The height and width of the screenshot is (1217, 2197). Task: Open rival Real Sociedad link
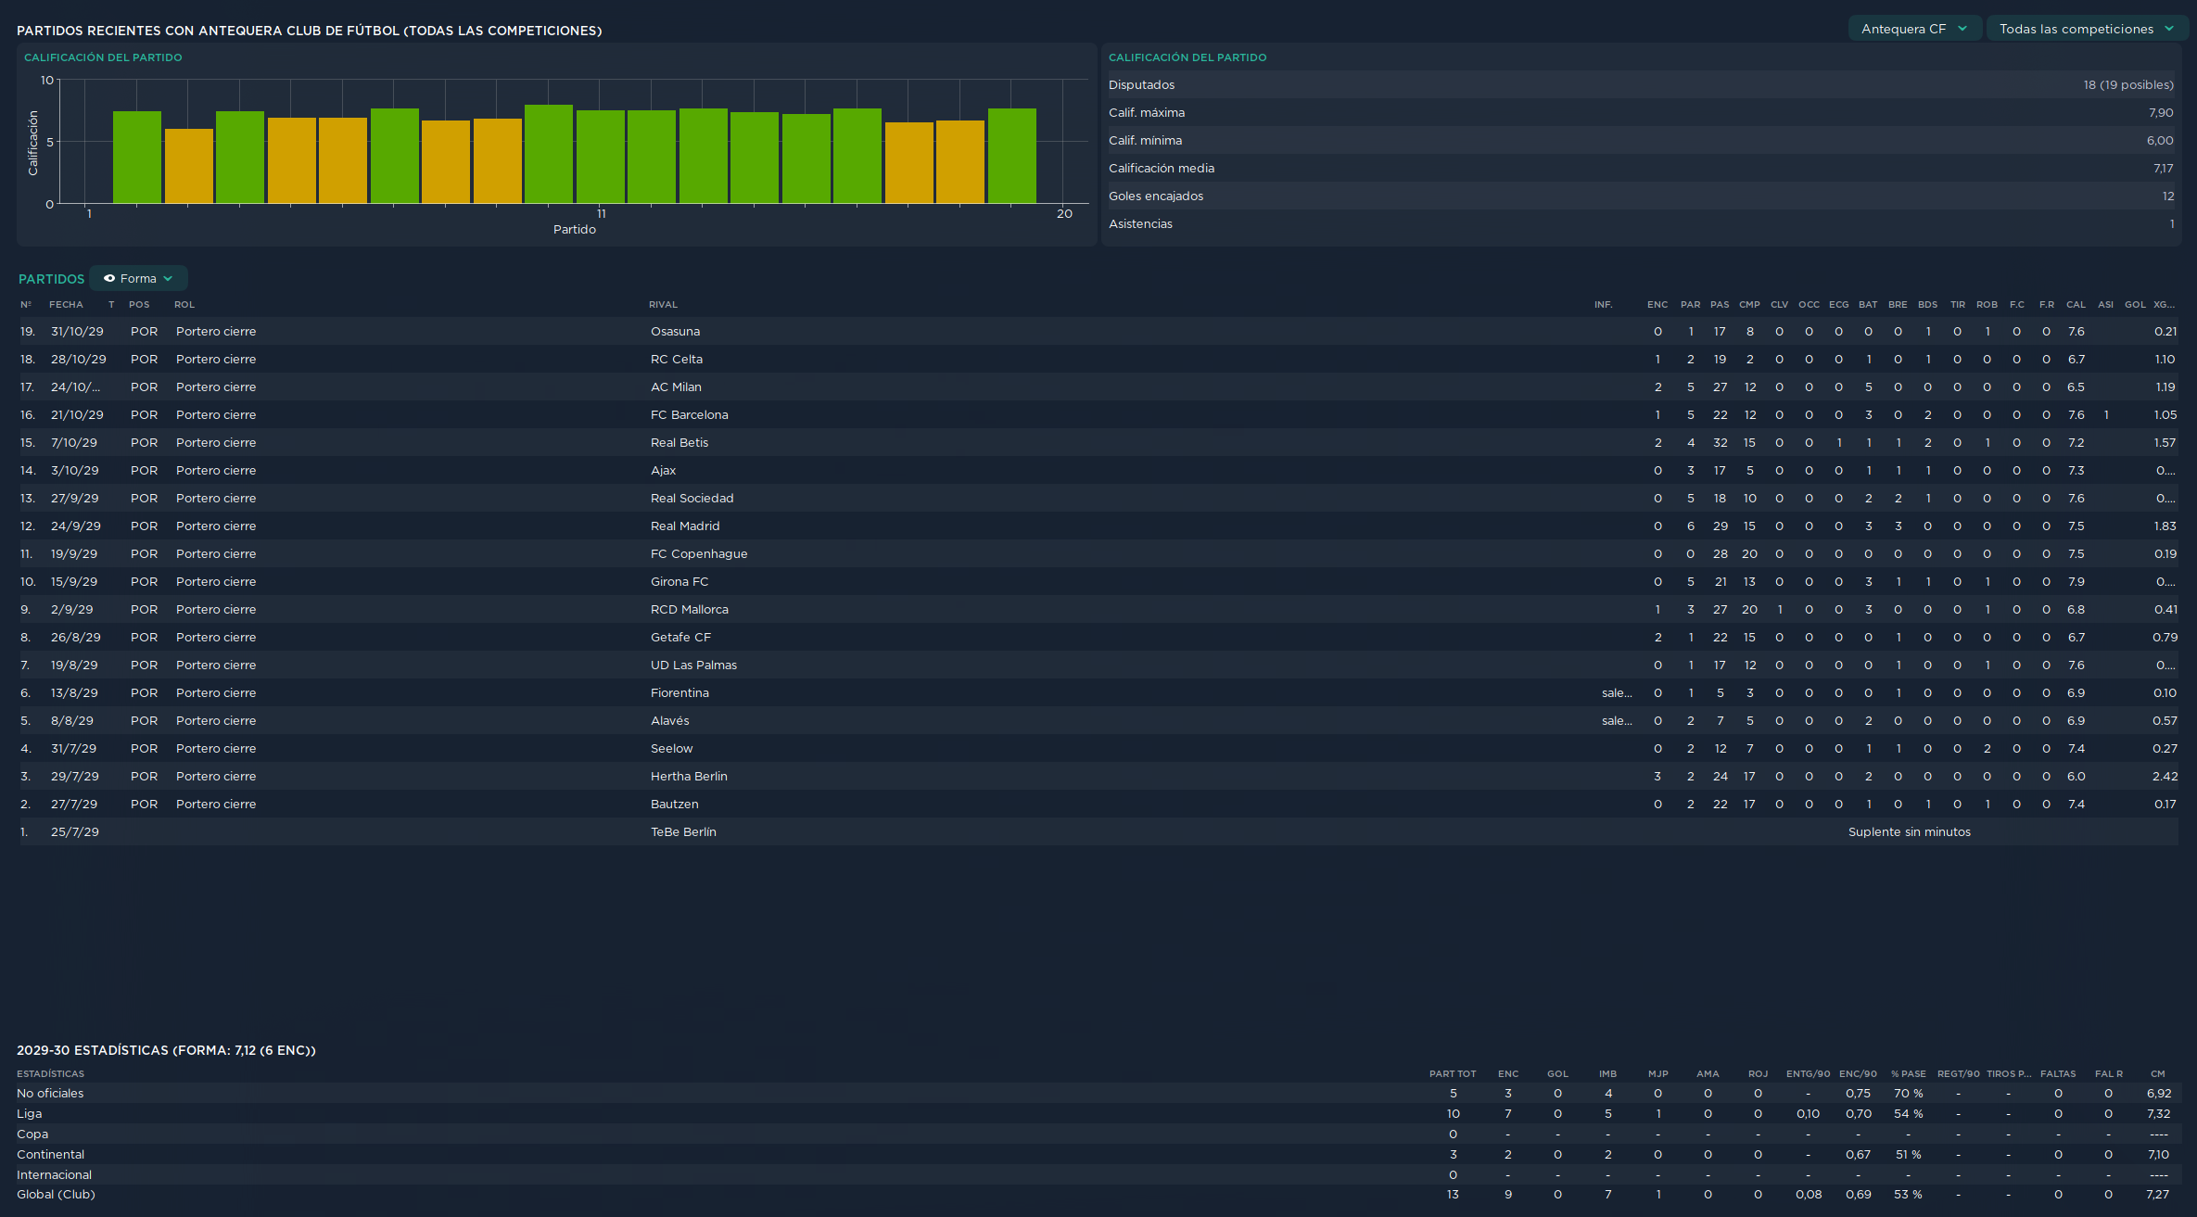(692, 499)
